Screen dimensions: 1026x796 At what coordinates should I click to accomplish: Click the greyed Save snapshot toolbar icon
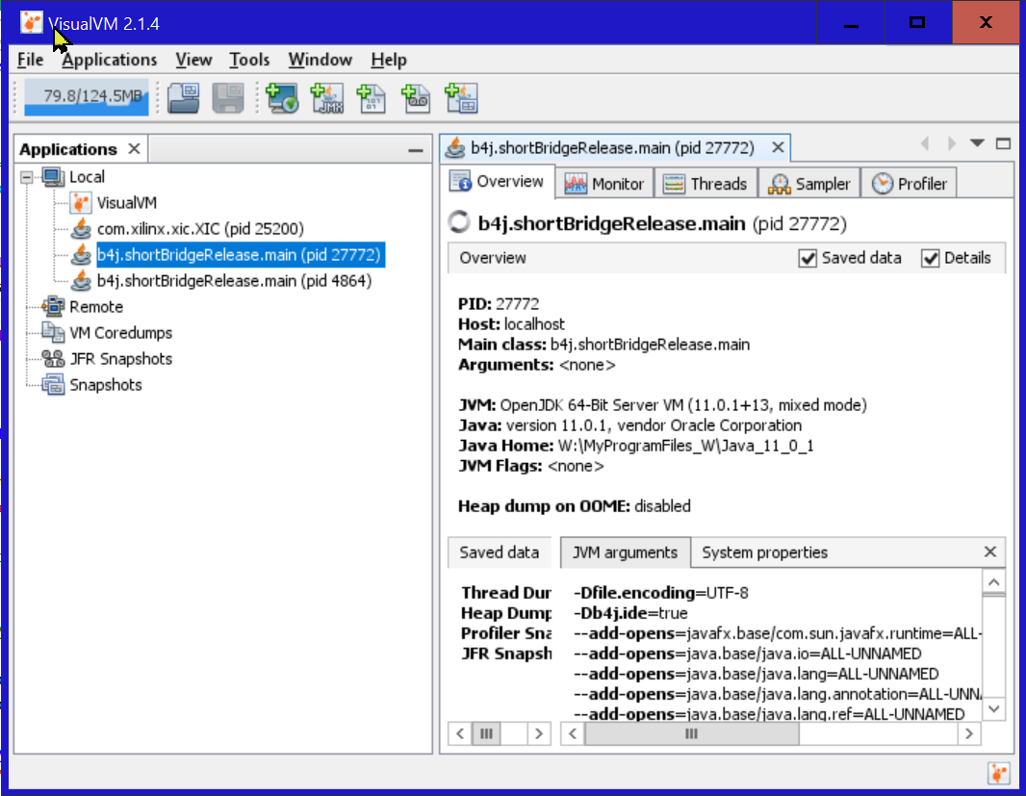[x=228, y=98]
